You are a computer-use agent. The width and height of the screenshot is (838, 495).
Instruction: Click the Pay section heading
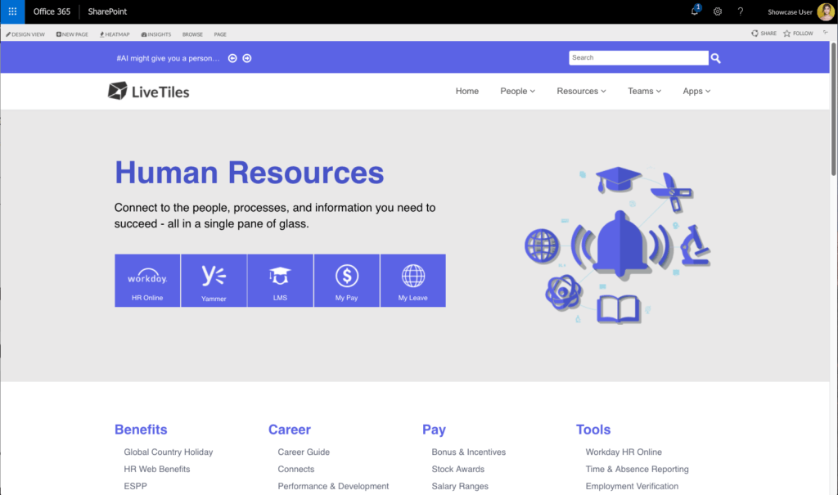(x=434, y=430)
